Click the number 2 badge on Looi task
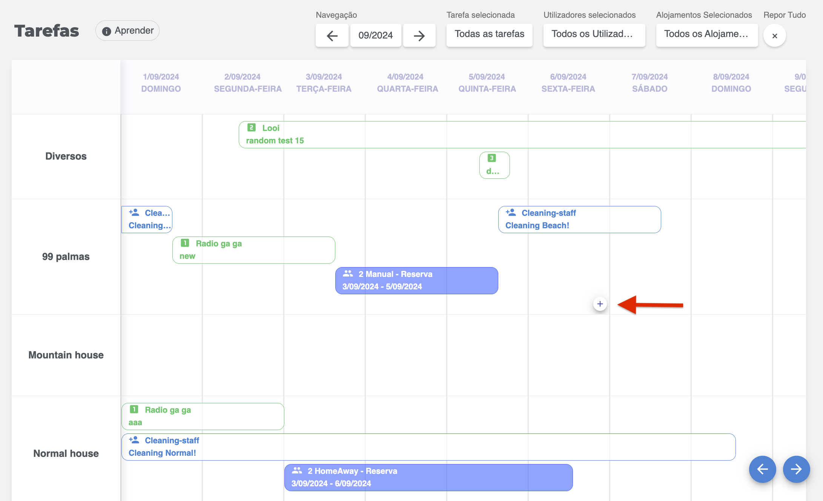Image resolution: width=823 pixels, height=501 pixels. [x=252, y=128]
